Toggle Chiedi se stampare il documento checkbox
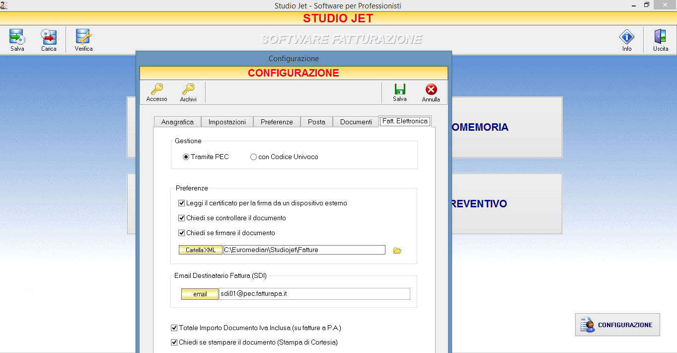The height and width of the screenshot is (353, 677). pos(174,343)
